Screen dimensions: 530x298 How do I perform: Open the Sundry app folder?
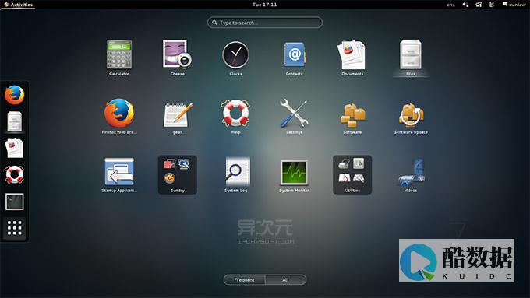coord(178,174)
